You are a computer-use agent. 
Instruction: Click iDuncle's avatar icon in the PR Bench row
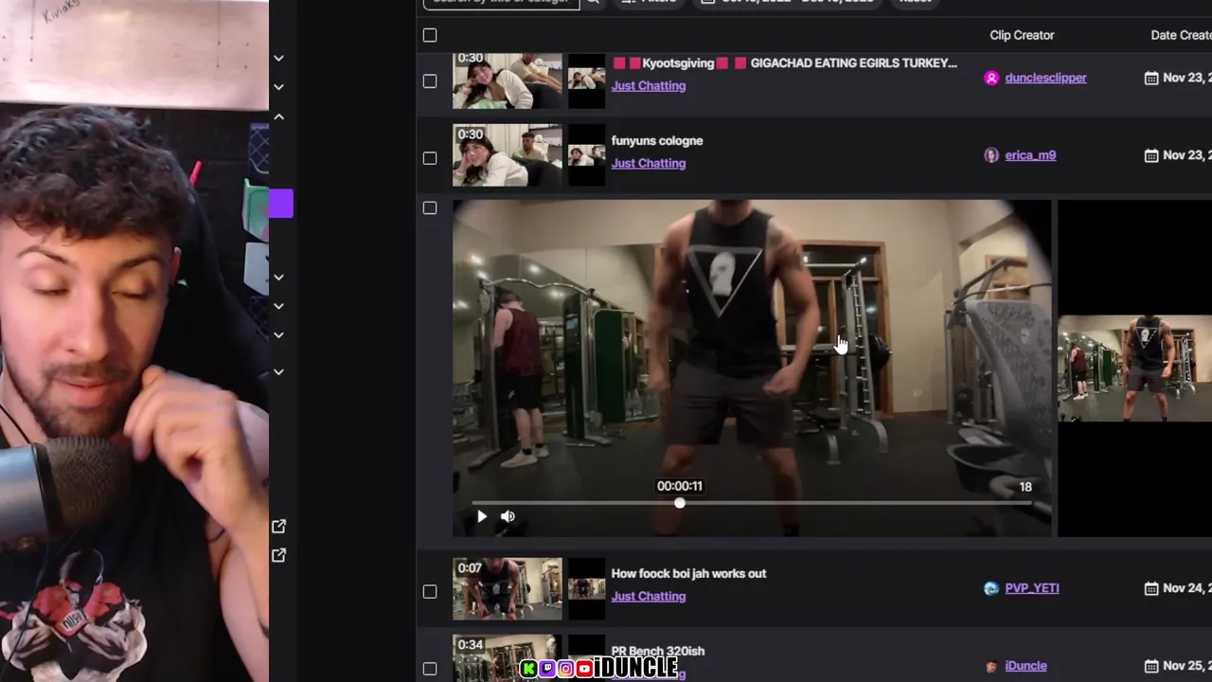coord(991,666)
